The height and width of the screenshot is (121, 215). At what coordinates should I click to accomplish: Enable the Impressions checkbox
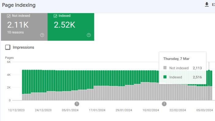[8, 47]
